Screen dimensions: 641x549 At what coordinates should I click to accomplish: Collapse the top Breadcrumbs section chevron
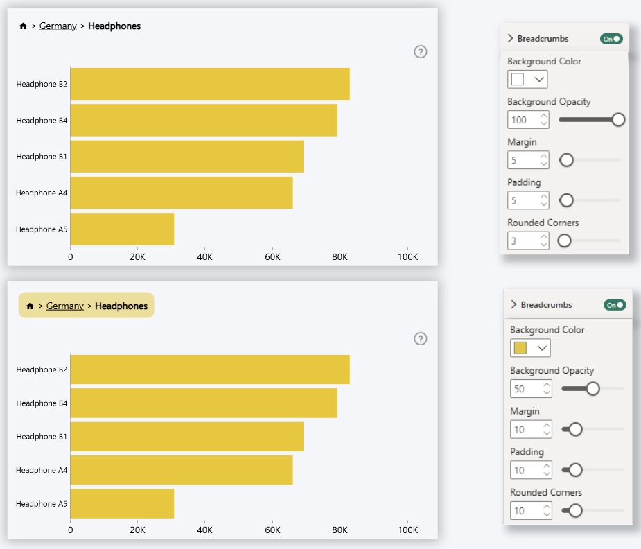[x=511, y=39]
